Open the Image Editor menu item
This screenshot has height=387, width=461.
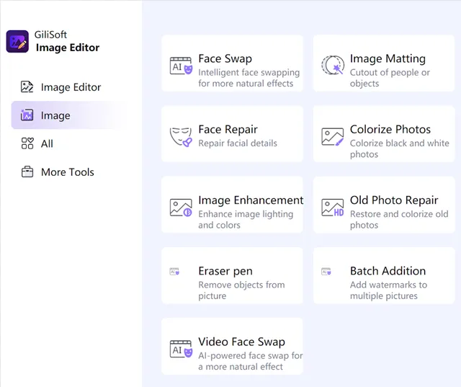[71, 87]
